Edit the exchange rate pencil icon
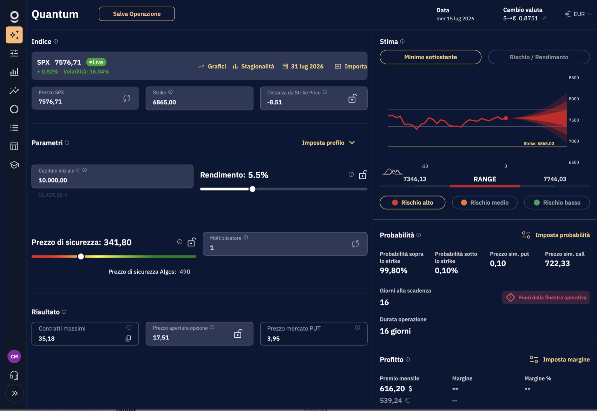The width and height of the screenshot is (597, 411). (544, 18)
